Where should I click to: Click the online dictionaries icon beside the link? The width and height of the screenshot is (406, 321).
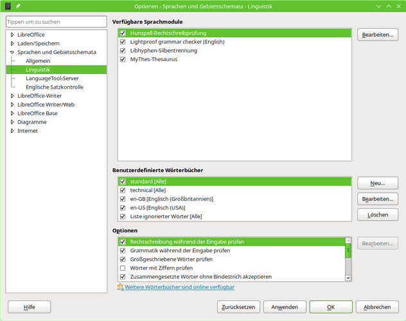(120, 287)
